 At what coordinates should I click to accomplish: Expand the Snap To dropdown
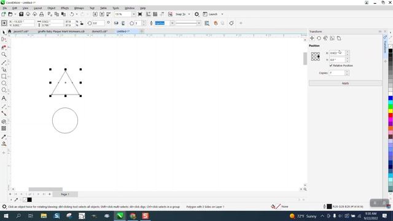[189, 14]
